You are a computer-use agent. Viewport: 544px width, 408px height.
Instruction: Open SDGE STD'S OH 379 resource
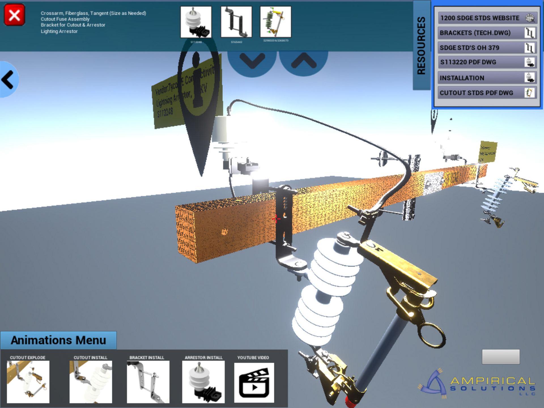[487, 48]
